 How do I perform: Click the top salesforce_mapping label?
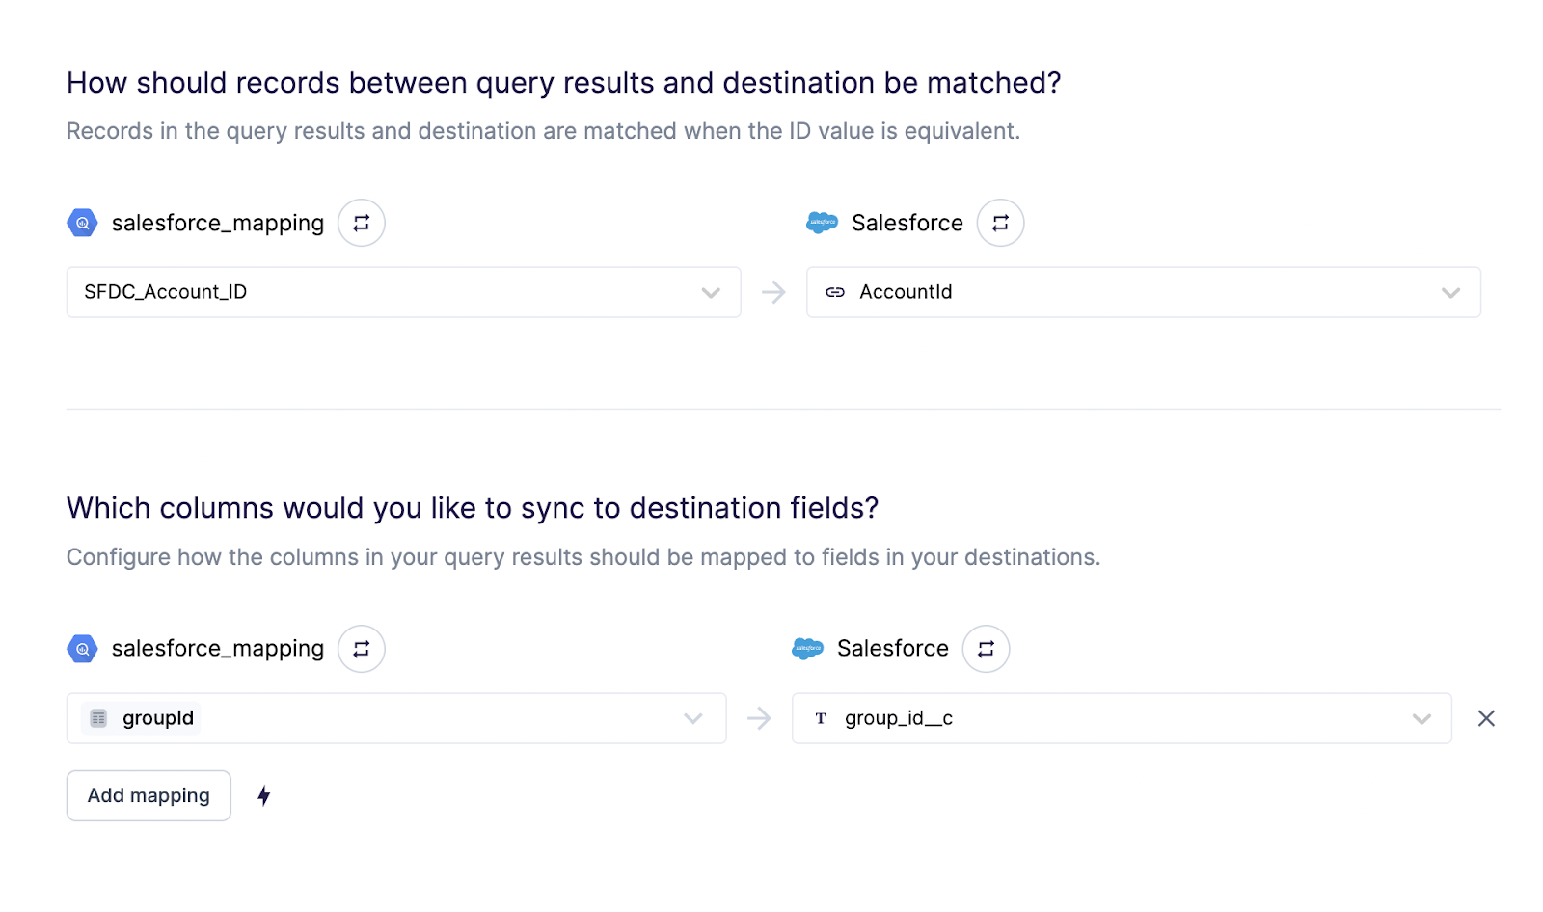tap(218, 224)
